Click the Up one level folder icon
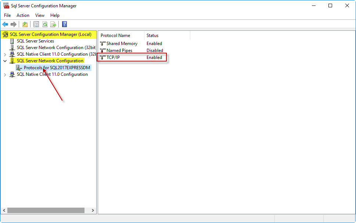 pos(25,24)
